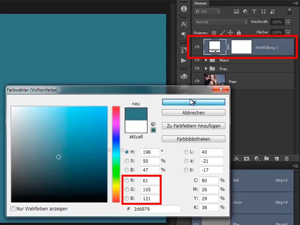This screenshot has height=225, width=300.
Task: Click the Farbfüllung 1 layer mask thumbnail
Action: 241,47
